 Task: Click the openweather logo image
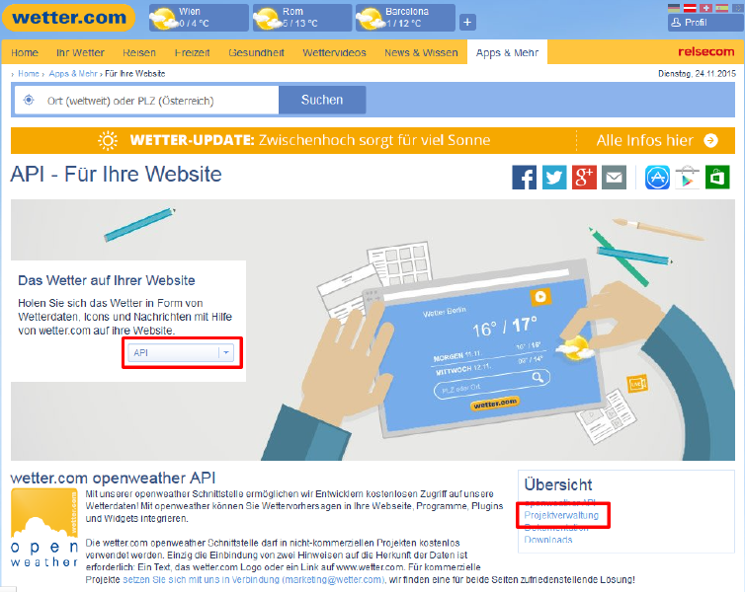[44, 528]
